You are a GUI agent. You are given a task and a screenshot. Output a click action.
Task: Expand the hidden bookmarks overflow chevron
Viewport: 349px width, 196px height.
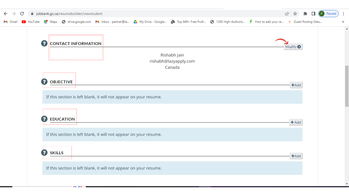point(343,22)
